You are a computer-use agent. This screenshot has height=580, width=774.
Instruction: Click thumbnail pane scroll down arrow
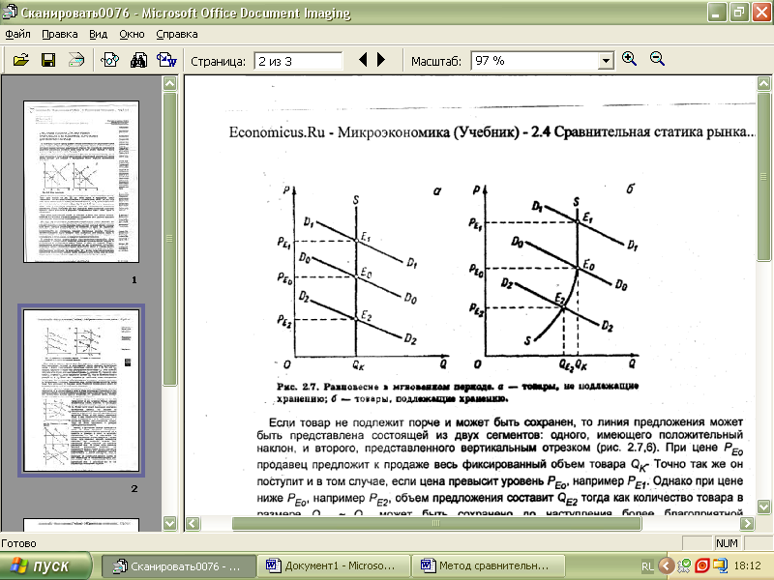pos(170,523)
